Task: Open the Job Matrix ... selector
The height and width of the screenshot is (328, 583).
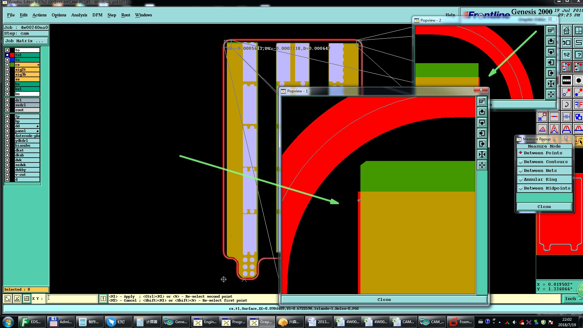Action: point(26,41)
